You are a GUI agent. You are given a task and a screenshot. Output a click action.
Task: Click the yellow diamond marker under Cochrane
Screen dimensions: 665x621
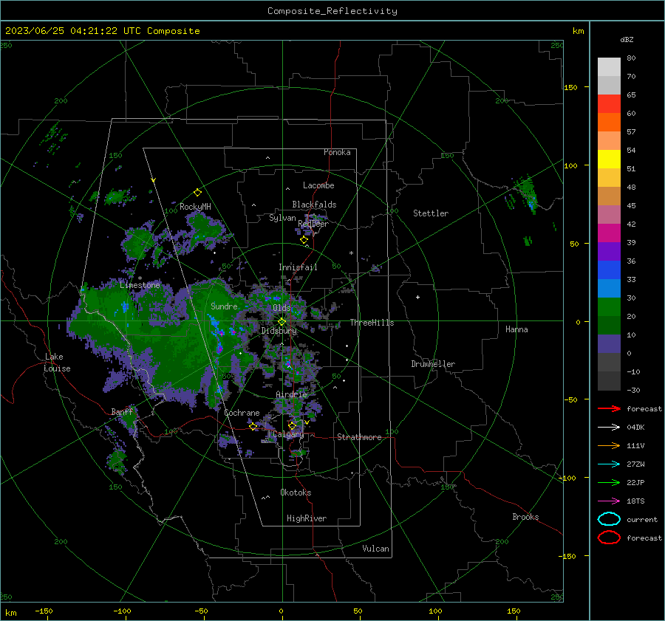pyautogui.click(x=253, y=427)
